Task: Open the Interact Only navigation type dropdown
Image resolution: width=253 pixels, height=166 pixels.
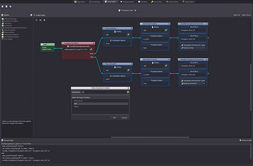Action: (x=193, y=48)
